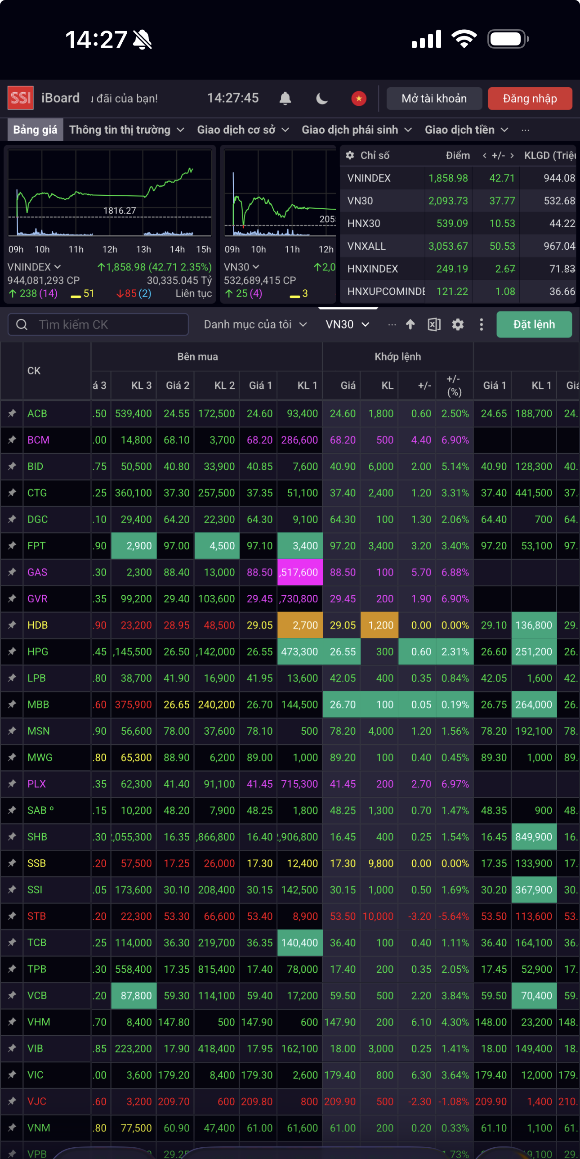Focus the Tìm kiếm CK search field
This screenshot has width=580, height=1159.
103,324
